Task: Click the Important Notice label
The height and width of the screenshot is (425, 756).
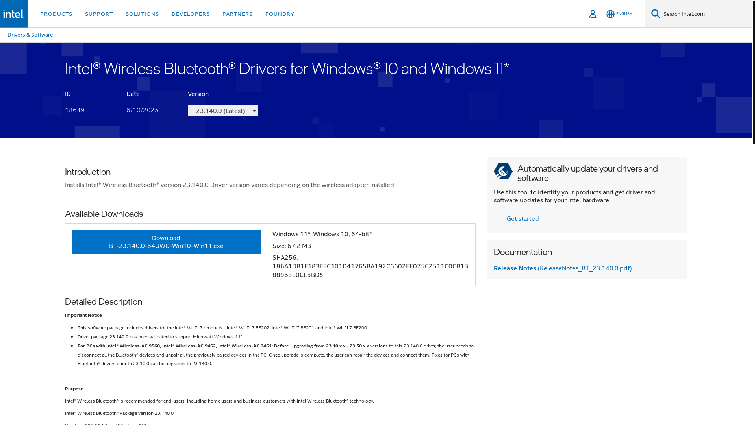Action: (83, 315)
